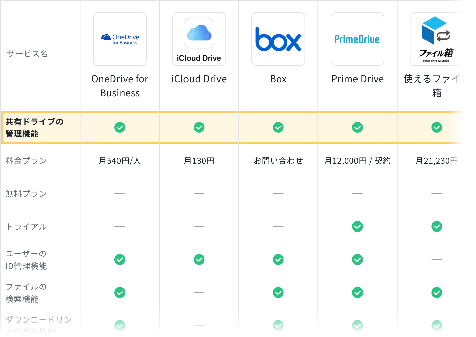Click the Prime Drive service name text
The width and height of the screenshot is (476, 337).
tap(357, 79)
